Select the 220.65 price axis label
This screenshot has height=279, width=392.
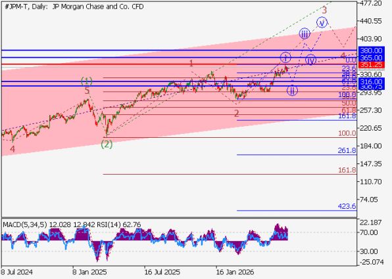point(370,128)
